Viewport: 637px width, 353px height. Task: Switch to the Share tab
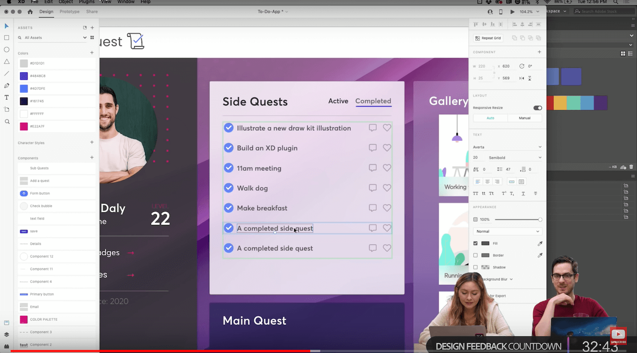click(x=92, y=11)
